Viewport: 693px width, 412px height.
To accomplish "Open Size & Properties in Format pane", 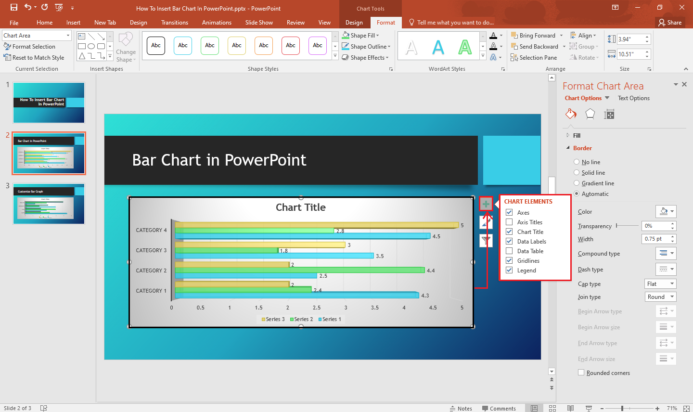I will (609, 114).
